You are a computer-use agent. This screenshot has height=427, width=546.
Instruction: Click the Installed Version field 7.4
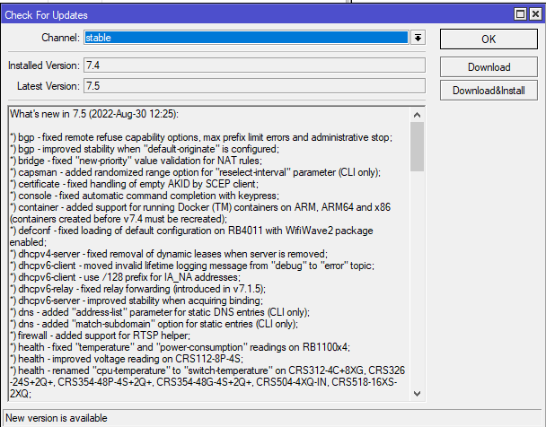point(254,65)
